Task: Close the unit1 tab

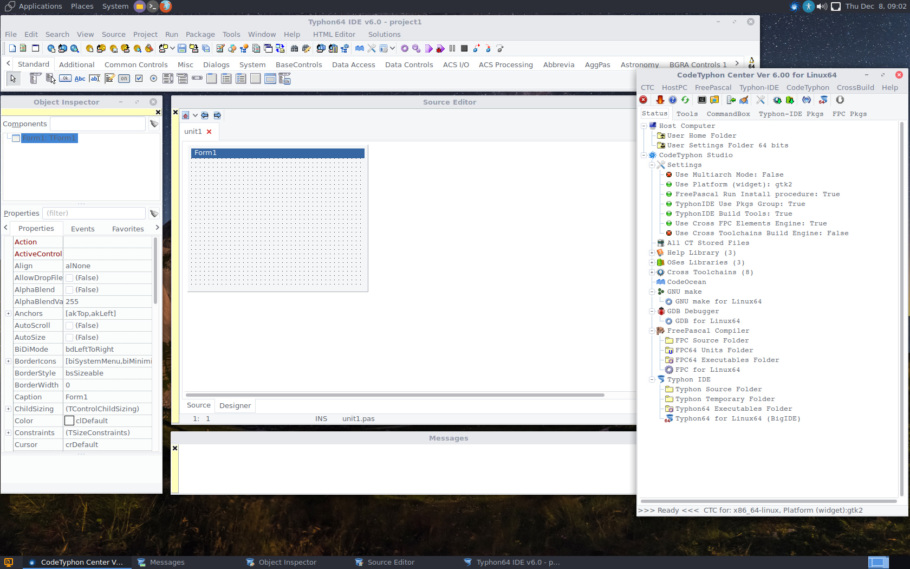Action: point(209,132)
